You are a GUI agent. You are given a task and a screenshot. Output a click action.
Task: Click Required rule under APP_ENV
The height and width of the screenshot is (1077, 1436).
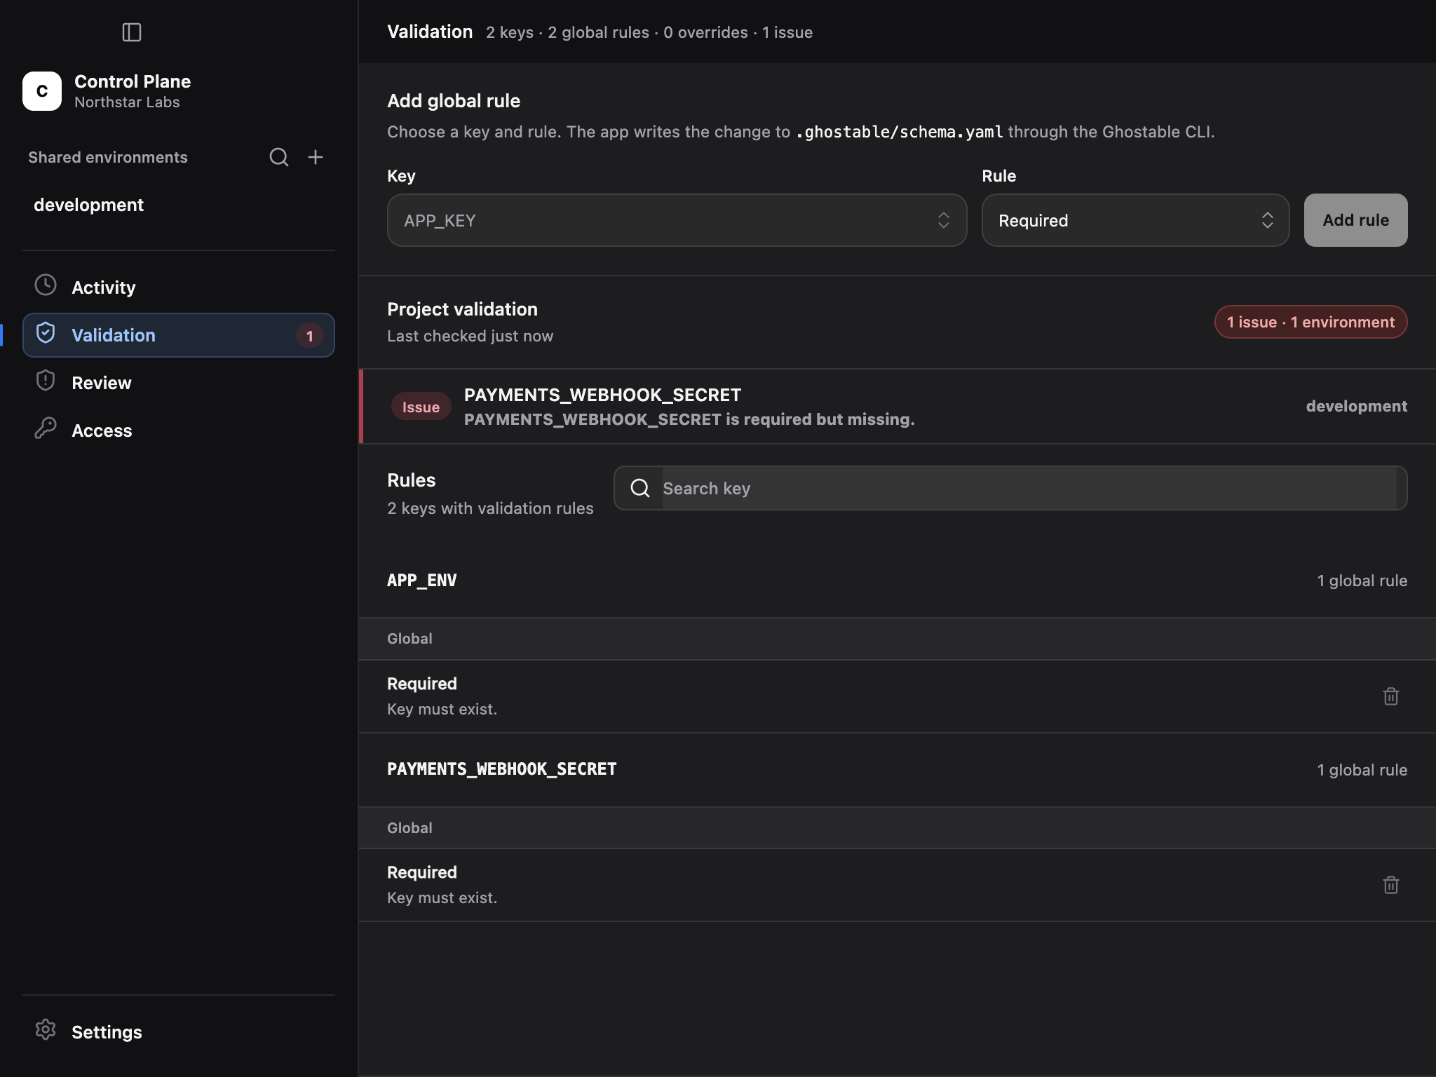pyautogui.click(x=897, y=696)
